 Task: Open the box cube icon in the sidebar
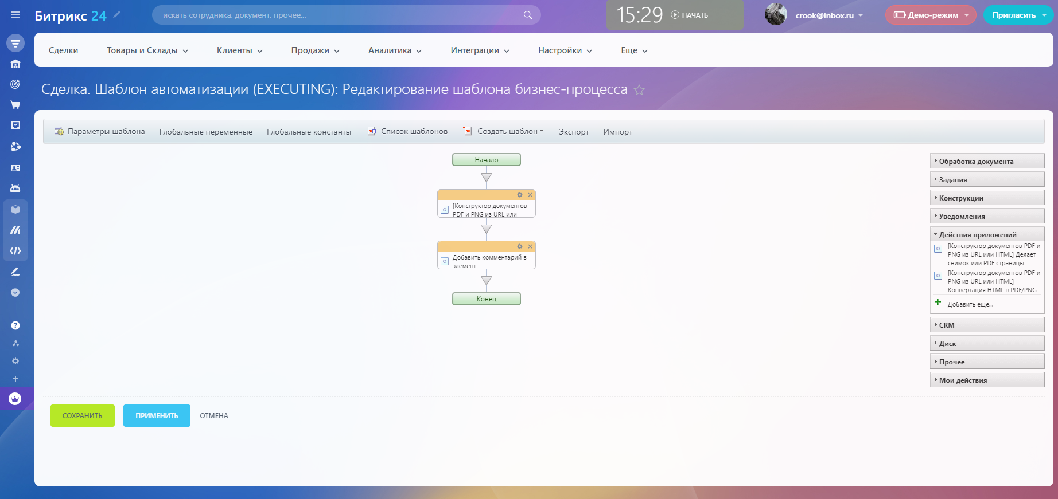pyautogui.click(x=15, y=210)
